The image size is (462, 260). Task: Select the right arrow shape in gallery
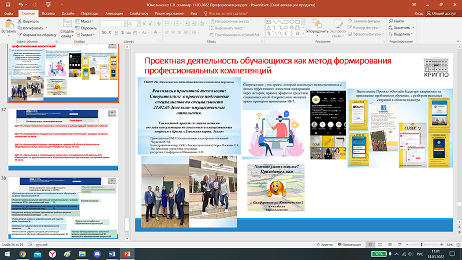coord(286,28)
